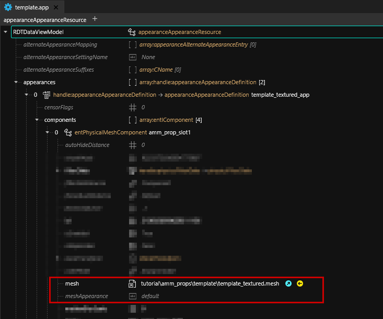Collapse the components array node
Viewport: 383px width, 319px height.
point(37,120)
